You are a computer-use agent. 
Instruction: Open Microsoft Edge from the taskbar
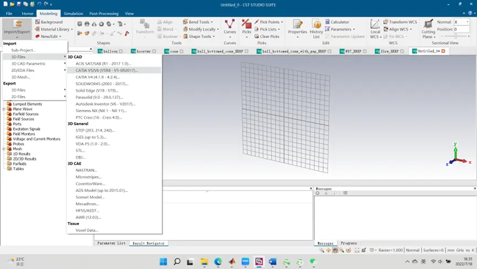(x=218, y=261)
